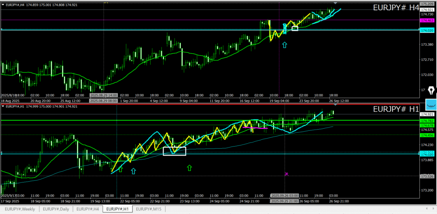Select the EURJPY#,H4 tab at bottom
The width and height of the screenshot is (437, 214).
click(x=89, y=209)
